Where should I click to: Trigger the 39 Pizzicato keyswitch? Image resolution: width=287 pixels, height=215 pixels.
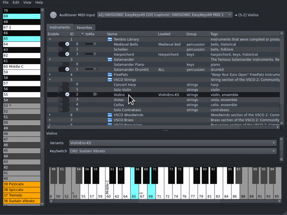tap(22, 184)
